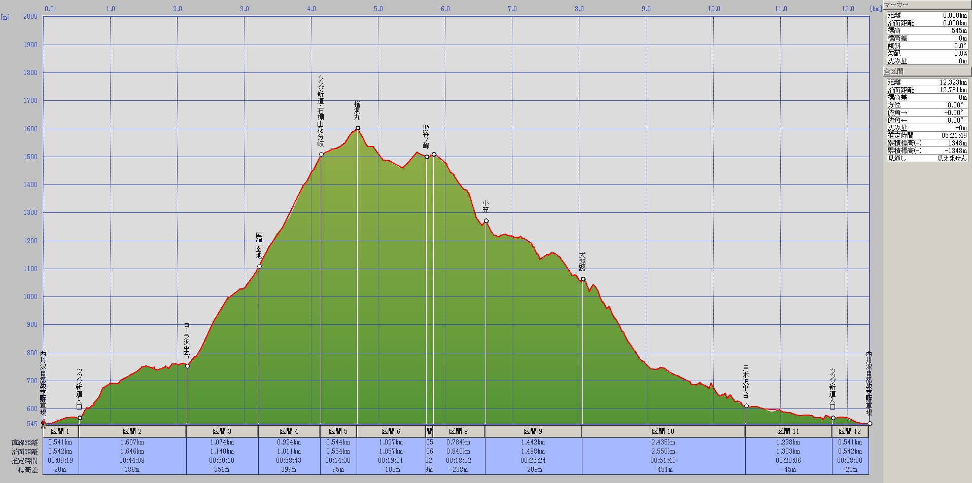Click the 全区間 panel title
This screenshot has width=972, height=483.
click(x=893, y=71)
